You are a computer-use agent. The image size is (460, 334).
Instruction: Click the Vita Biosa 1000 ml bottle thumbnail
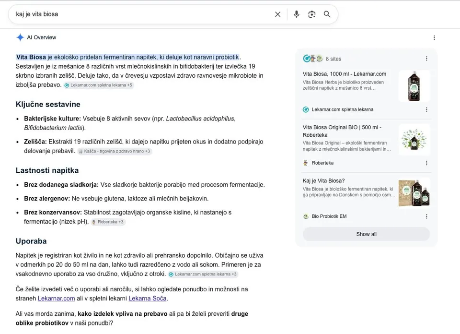(414, 86)
